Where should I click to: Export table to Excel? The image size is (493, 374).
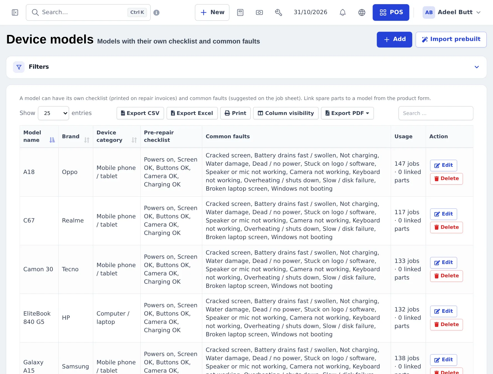pyautogui.click(x=192, y=113)
